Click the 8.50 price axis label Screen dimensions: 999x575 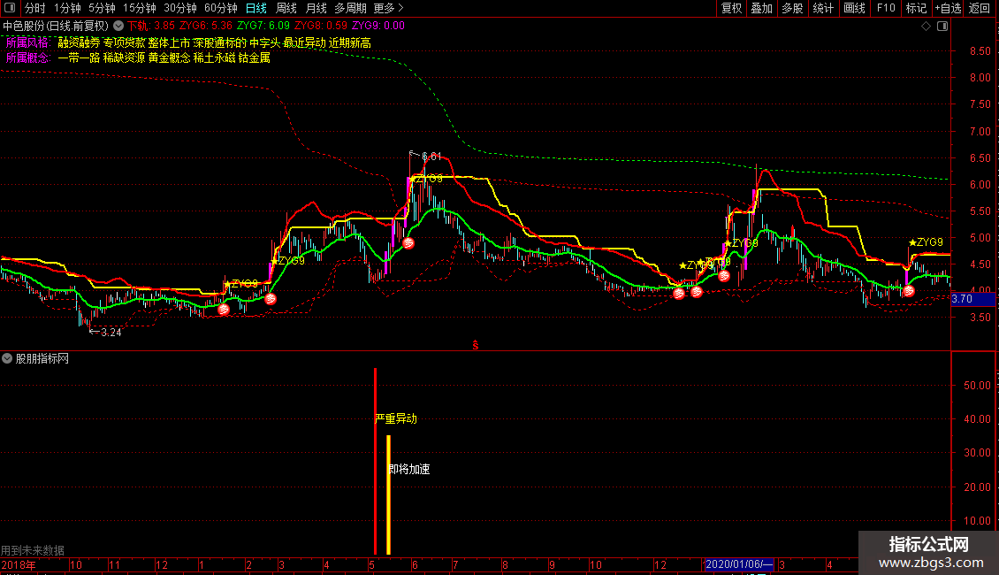tap(980, 51)
